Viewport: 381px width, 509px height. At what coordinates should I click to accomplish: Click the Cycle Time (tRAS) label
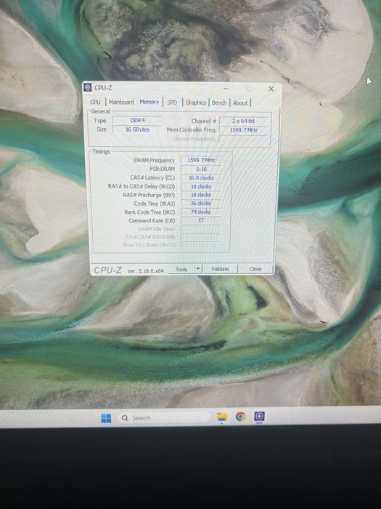point(154,204)
